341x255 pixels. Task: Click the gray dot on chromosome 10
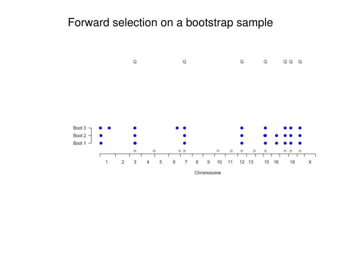coord(218,151)
